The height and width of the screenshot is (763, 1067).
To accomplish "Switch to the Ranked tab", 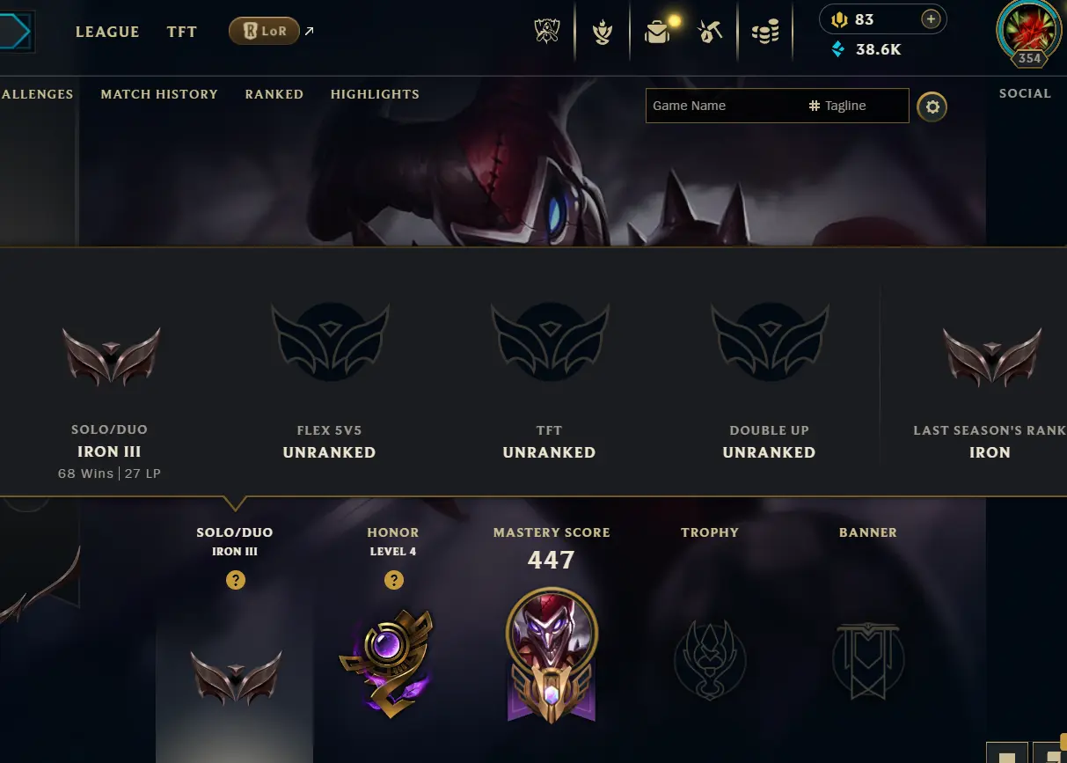I will pos(274,94).
